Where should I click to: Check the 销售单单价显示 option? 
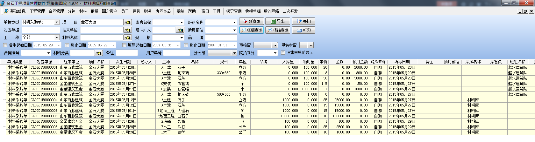click(283, 53)
